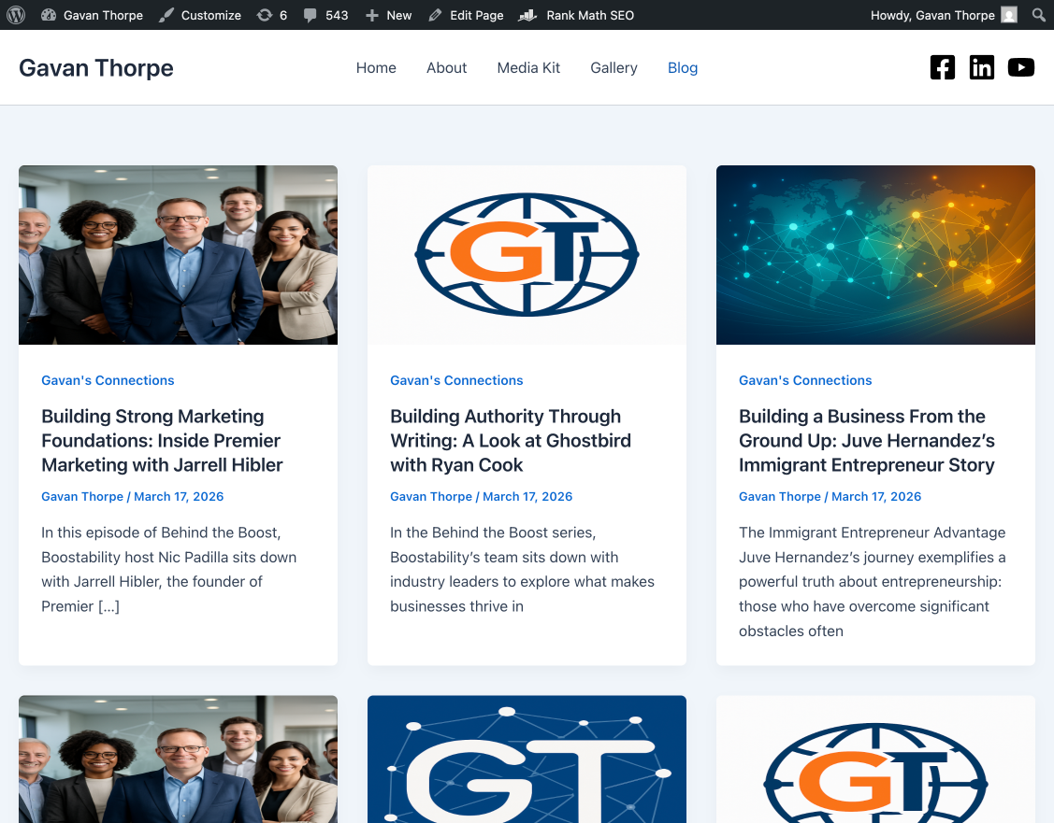Click the search magnifier in the admin bar
This screenshot has height=823, width=1054.
click(x=1038, y=15)
